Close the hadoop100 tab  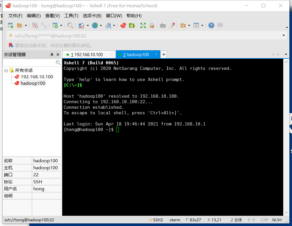(156, 54)
